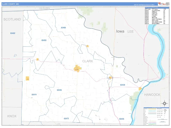Click SAINT PATRICK row in ZIP index table

[155, 19]
